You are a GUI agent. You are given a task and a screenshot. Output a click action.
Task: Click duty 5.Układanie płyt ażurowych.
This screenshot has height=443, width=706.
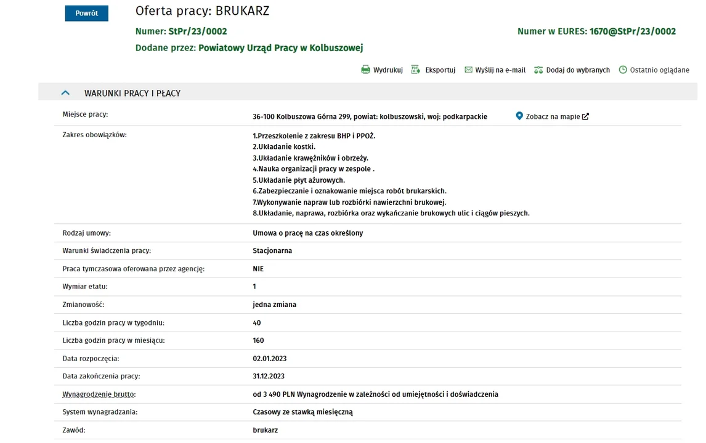tap(299, 180)
